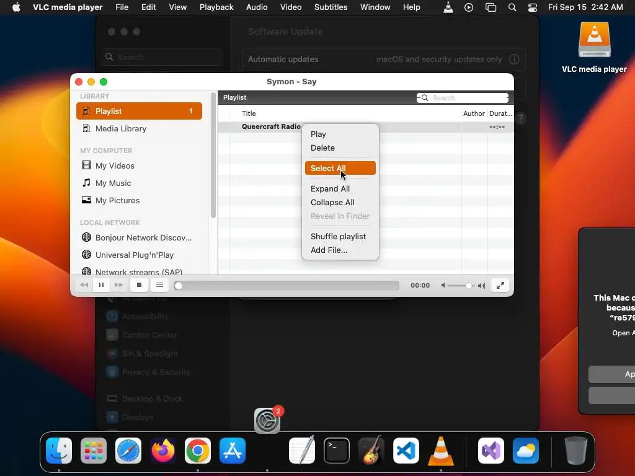The width and height of the screenshot is (635, 476).
Task: Skip to next track button
Action: [118, 285]
